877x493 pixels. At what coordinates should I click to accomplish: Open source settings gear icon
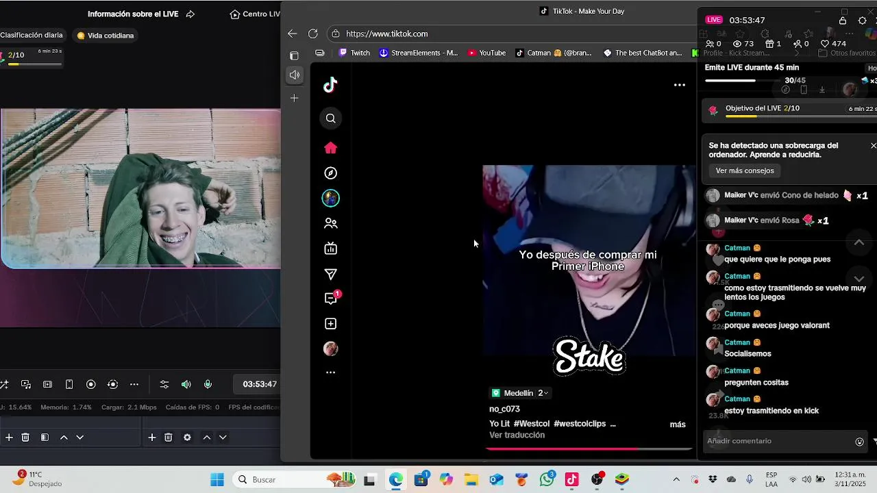tap(187, 437)
